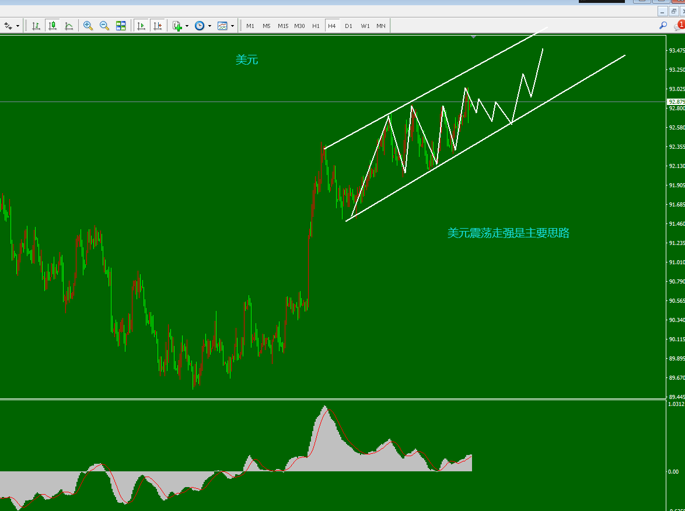The height and width of the screenshot is (511, 685).
Task: Select the line chart display mode
Action: pyautogui.click(x=69, y=26)
